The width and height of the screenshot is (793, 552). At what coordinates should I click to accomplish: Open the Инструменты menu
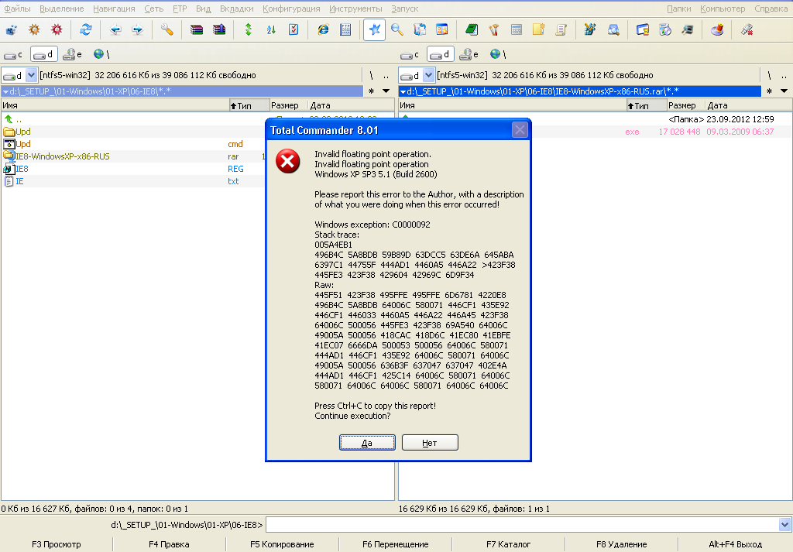[x=355, y=9]
